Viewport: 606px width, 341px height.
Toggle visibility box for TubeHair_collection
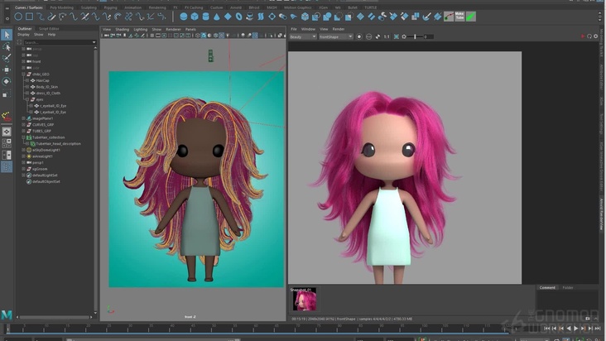(23, 137)
